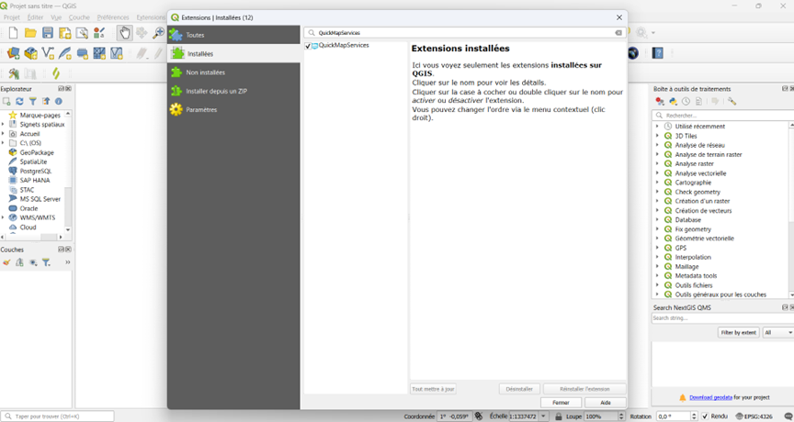Toggle the scale lock icon

point(559,416)
